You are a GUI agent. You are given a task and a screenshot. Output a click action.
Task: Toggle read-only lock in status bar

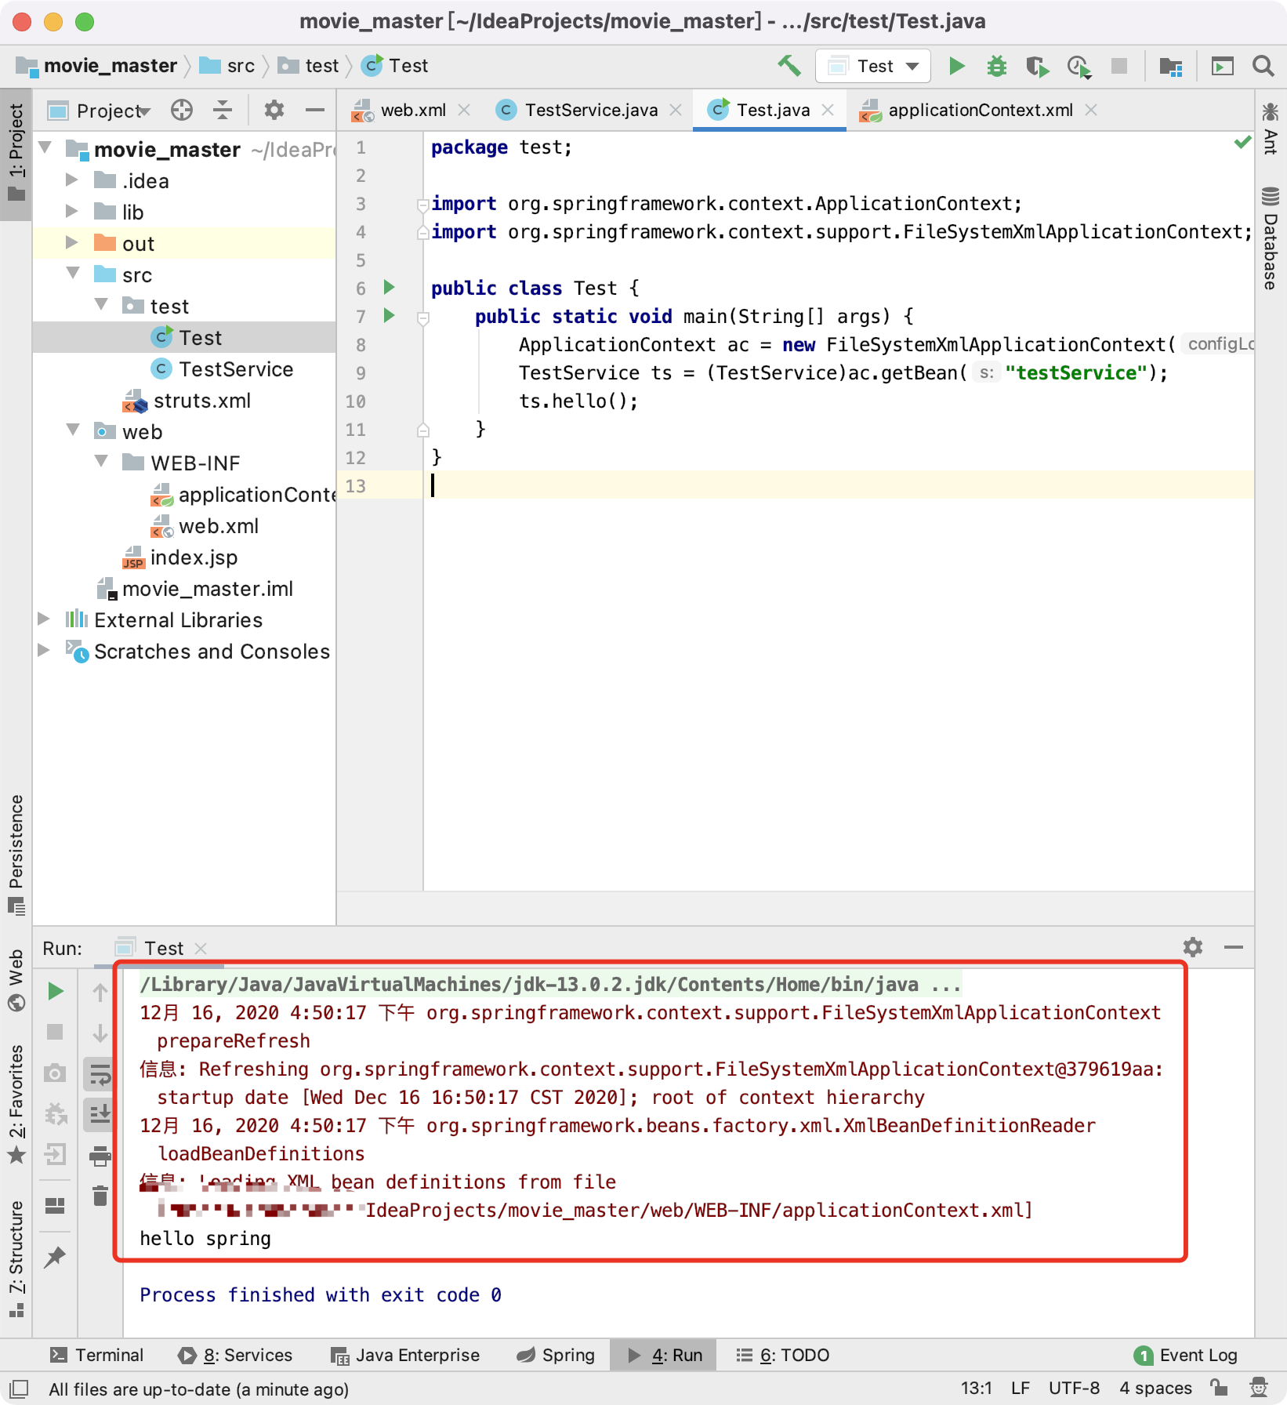coord(1218,1388)
